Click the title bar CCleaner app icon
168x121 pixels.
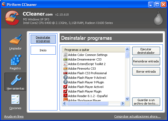pyautogui.click(x=4, y=4)
